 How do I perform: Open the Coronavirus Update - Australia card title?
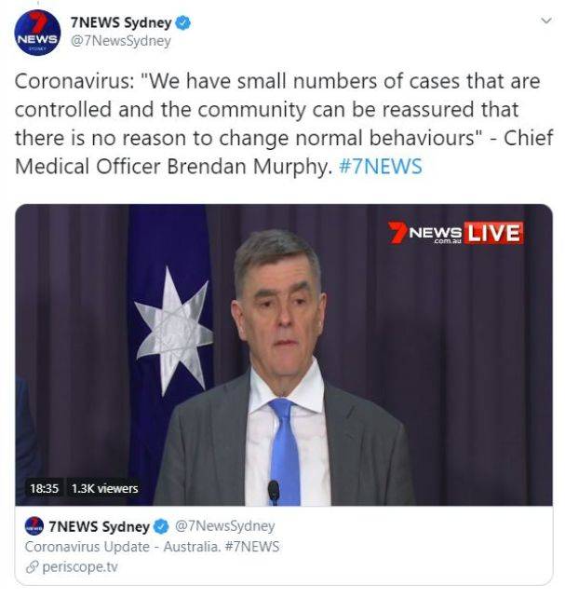pyautogui.click(x=152, y=547)
